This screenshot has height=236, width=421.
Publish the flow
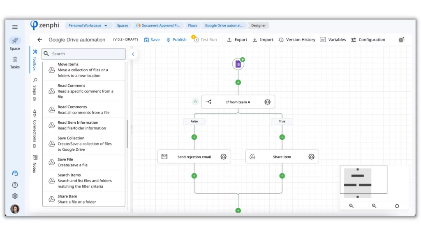tap(176, 40)
